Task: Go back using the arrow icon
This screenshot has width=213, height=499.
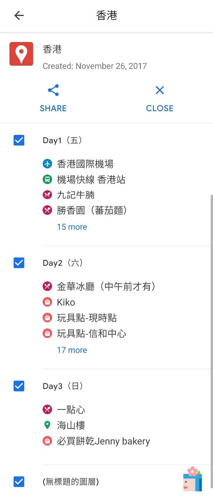Action: pos(19,15)
